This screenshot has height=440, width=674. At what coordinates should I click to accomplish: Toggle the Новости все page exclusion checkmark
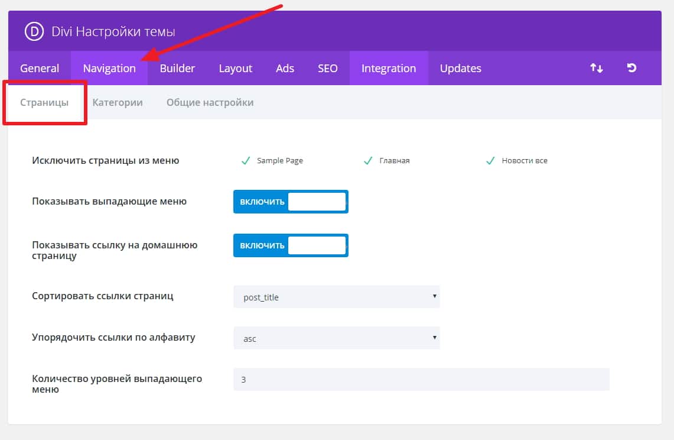(x=490, y=161)
